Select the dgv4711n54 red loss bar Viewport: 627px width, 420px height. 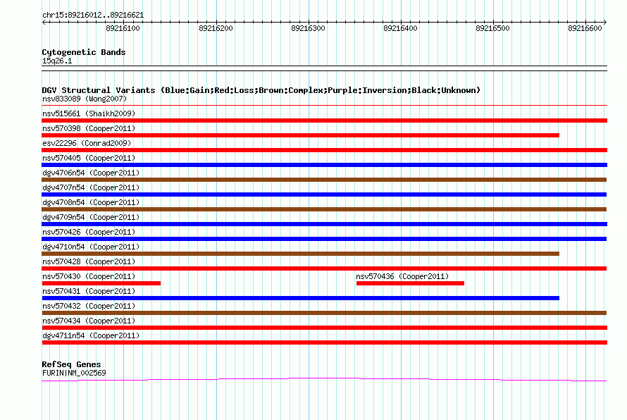[324, 342]
